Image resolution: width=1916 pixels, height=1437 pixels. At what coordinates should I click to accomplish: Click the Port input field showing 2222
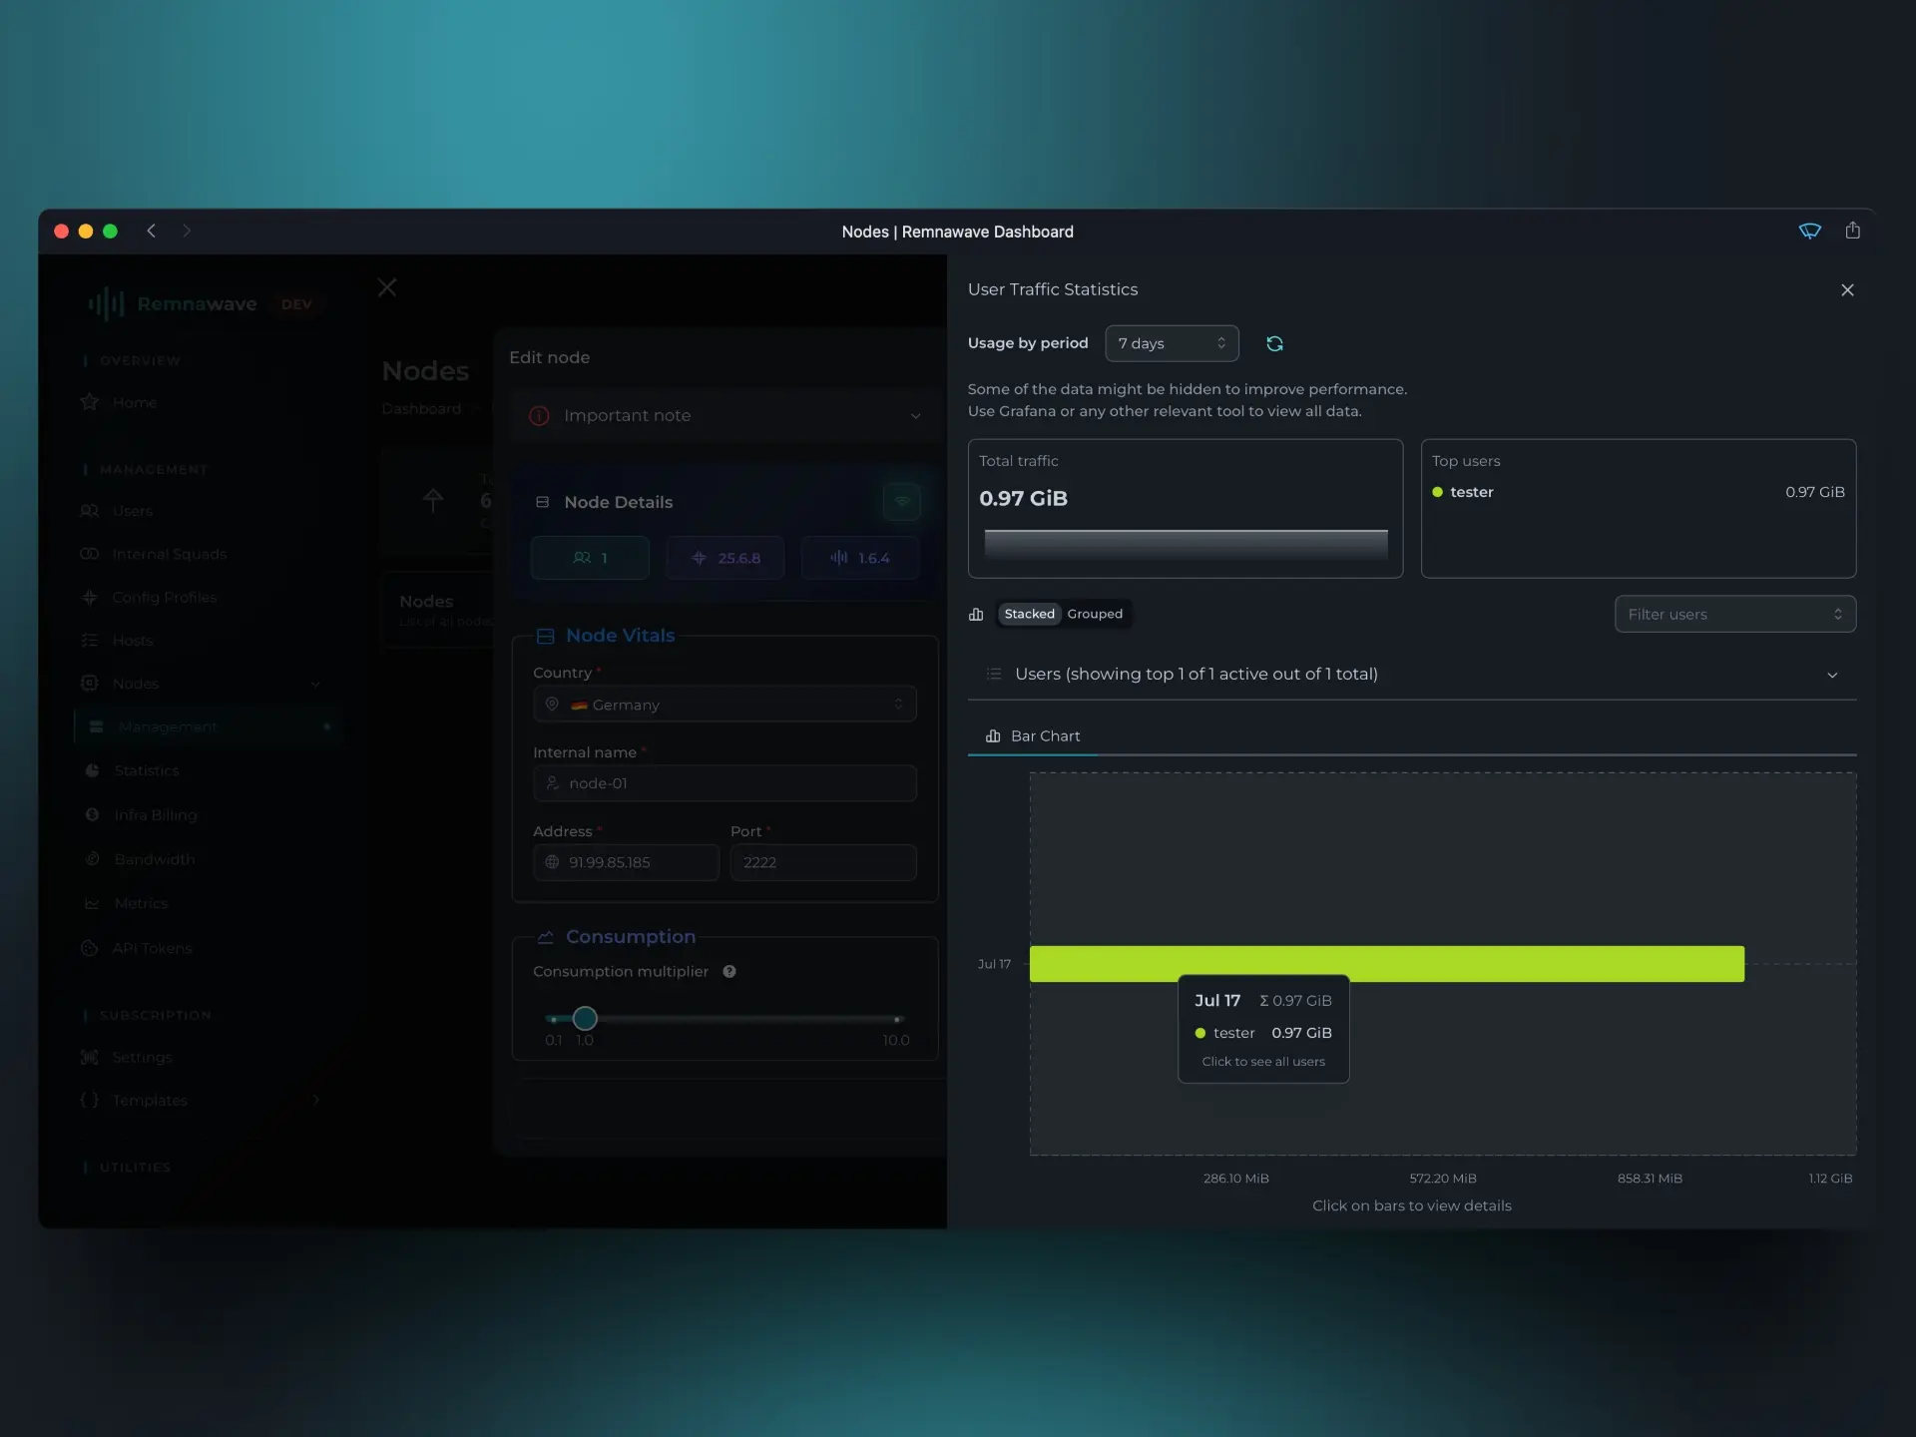[x=823, y=862]
